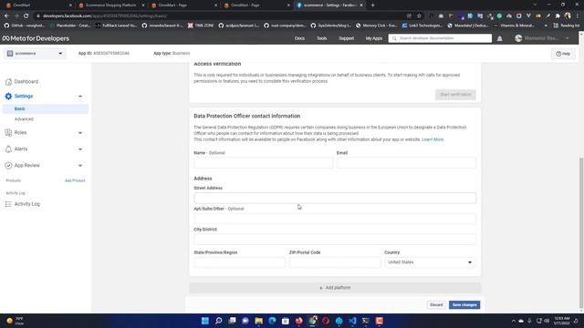
Task: Open the Tools menu
Action: pyautogui.click(x=321, y=38)
